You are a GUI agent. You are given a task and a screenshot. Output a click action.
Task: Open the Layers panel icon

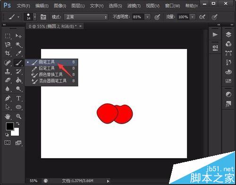pos(228,34)
